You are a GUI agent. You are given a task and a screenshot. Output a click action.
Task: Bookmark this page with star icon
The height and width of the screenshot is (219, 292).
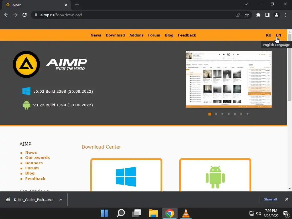pyautogui.click(x=247, y=15)
